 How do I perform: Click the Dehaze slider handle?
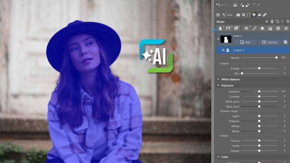coord(259,151)
